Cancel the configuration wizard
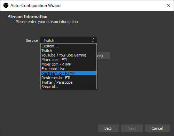 157,128
